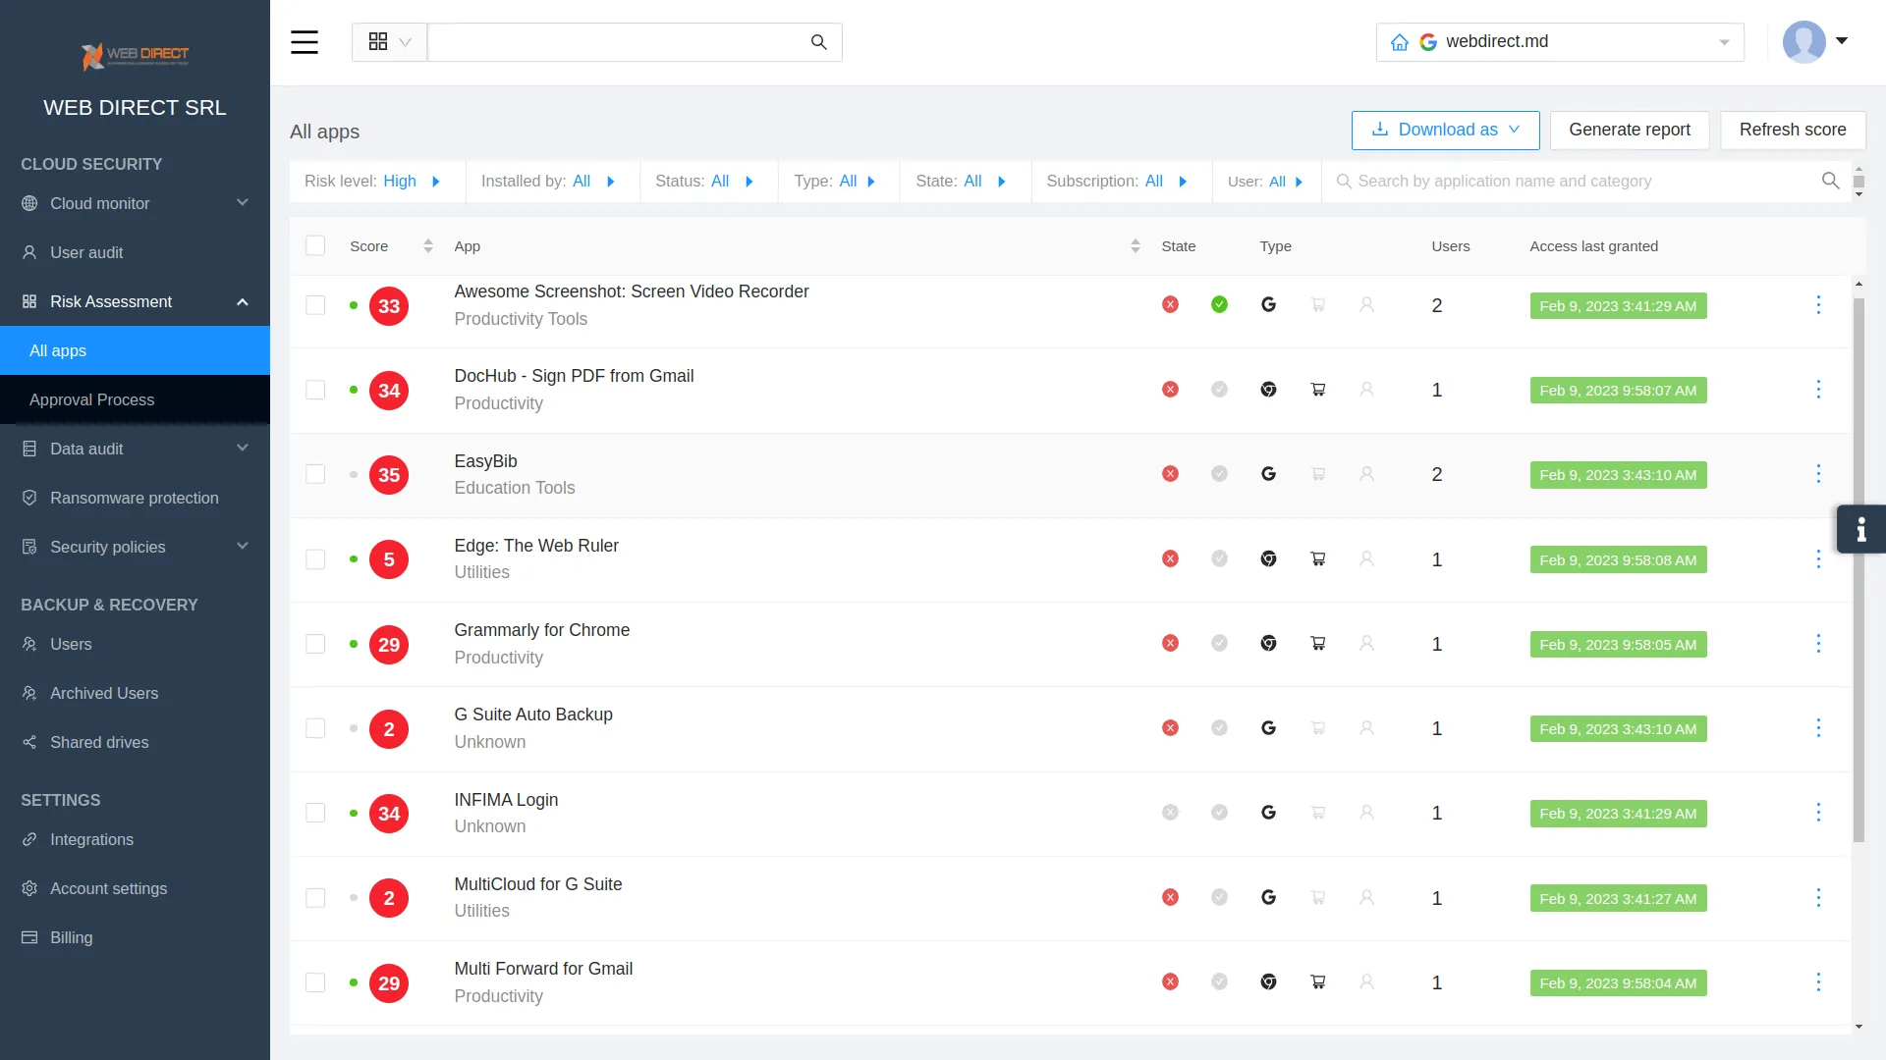
Task: Open the user avatar menu
Action: 1815,42
